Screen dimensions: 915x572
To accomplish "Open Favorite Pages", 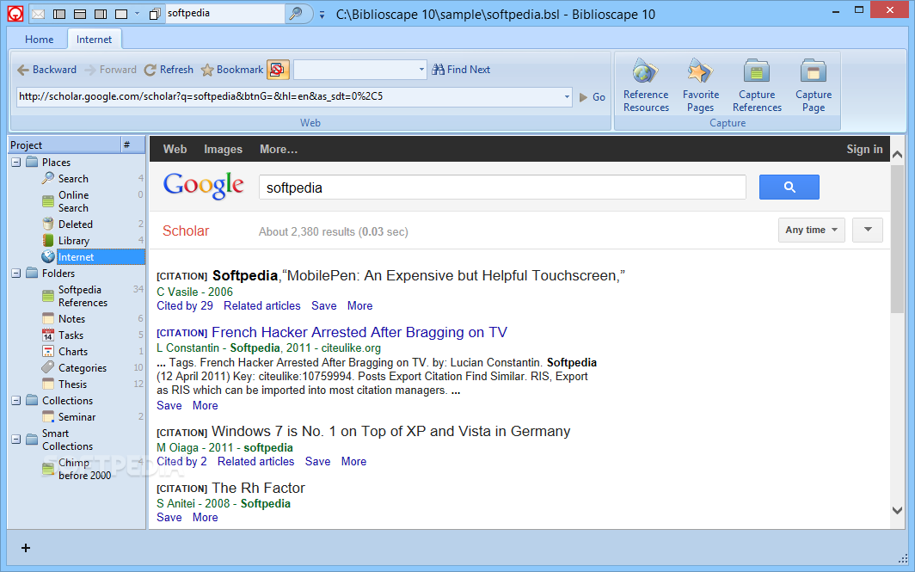I will point(700,85).
